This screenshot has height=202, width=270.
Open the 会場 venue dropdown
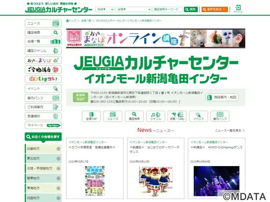(133, 9)
